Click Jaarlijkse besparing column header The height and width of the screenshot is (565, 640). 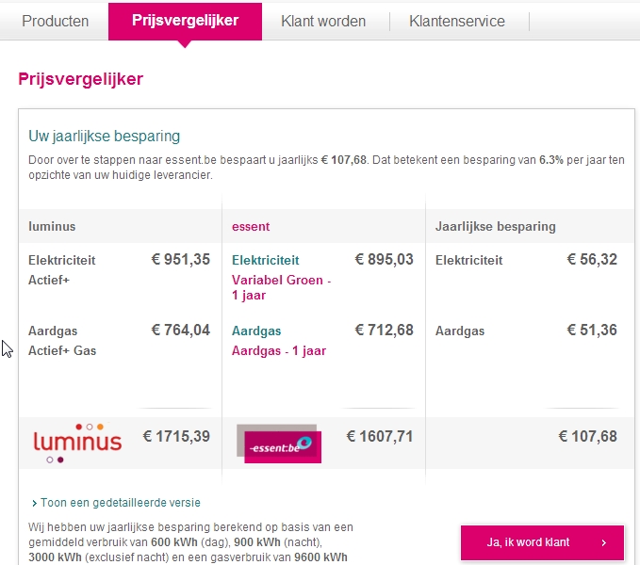click(496, 227)
